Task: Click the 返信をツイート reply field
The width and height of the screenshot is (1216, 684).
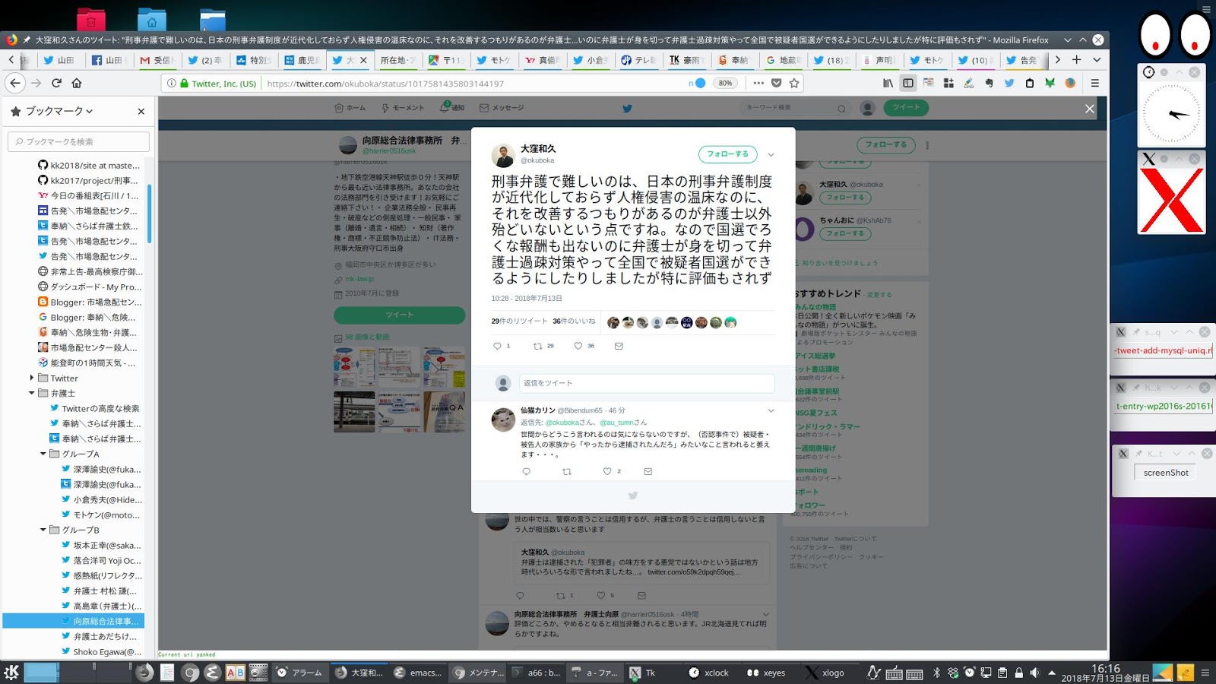Action: coord(647,383)
